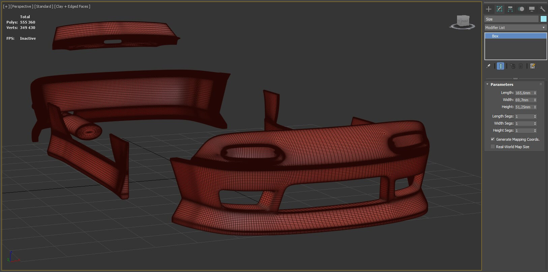Screen dimensions: 548x272
Task: Switch to the Modify command panel
Action: (499, 9)
